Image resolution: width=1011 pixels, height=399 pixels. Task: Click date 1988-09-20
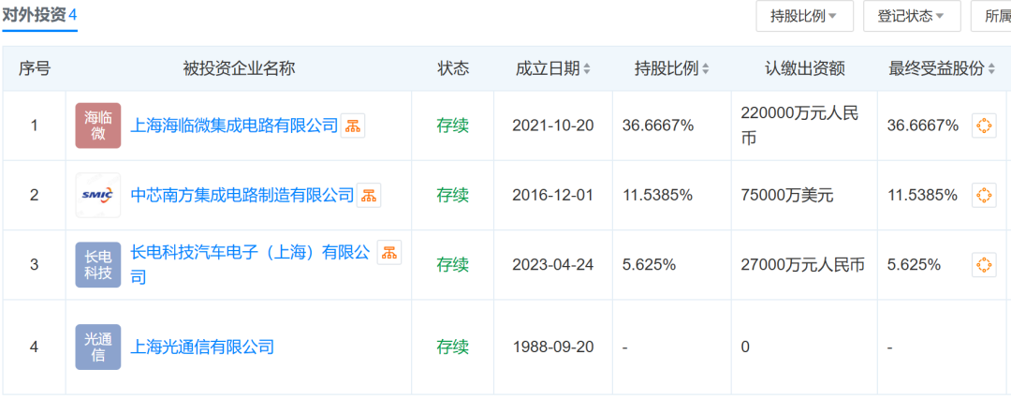coord(552,347)
